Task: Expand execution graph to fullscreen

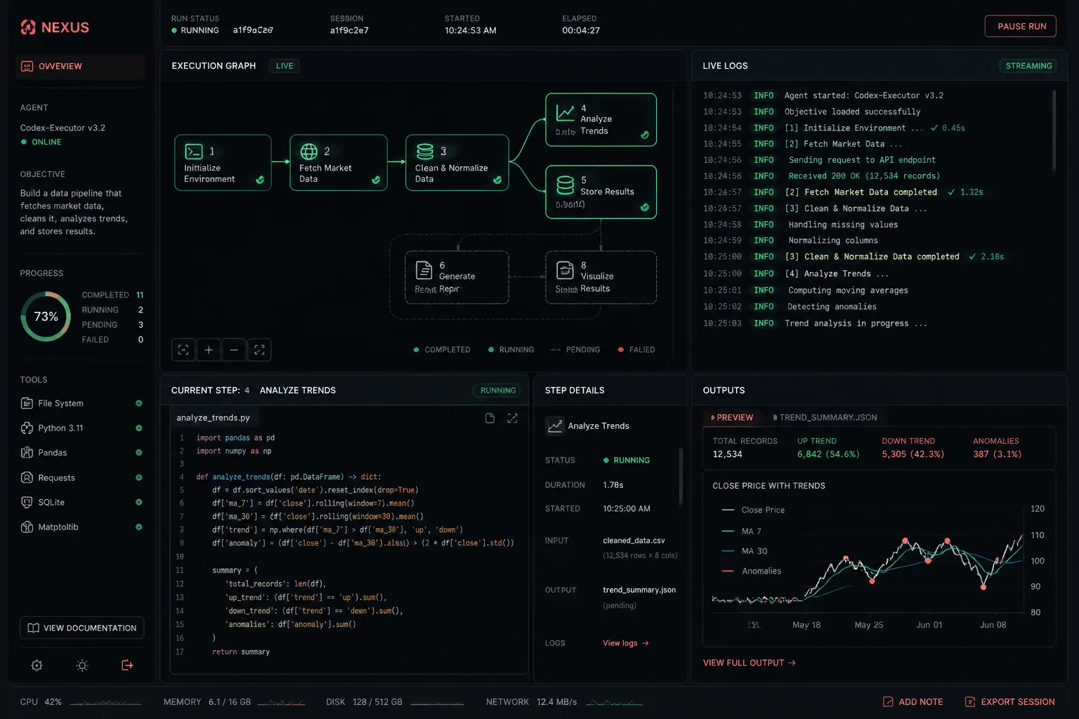Action: tap(259, 350)
